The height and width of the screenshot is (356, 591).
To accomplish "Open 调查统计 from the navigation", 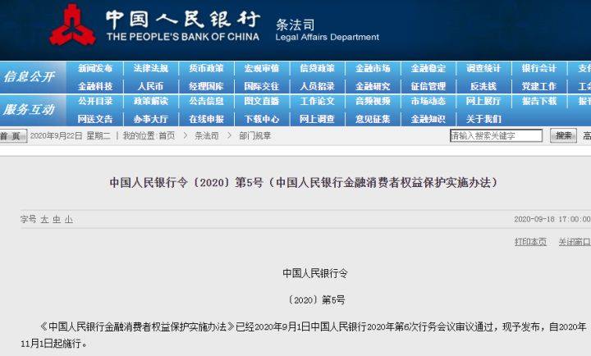I will click(x=483, y=68).
